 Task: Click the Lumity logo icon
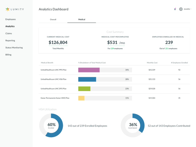point(7,9)
